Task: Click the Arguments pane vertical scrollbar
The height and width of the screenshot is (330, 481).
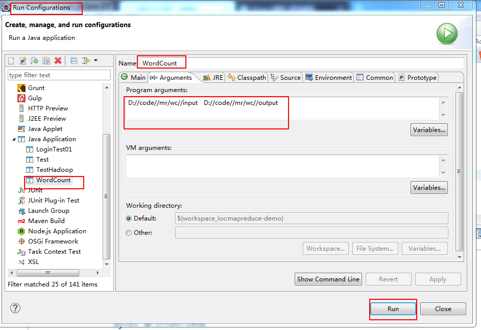Action: (x=459, y=171)
